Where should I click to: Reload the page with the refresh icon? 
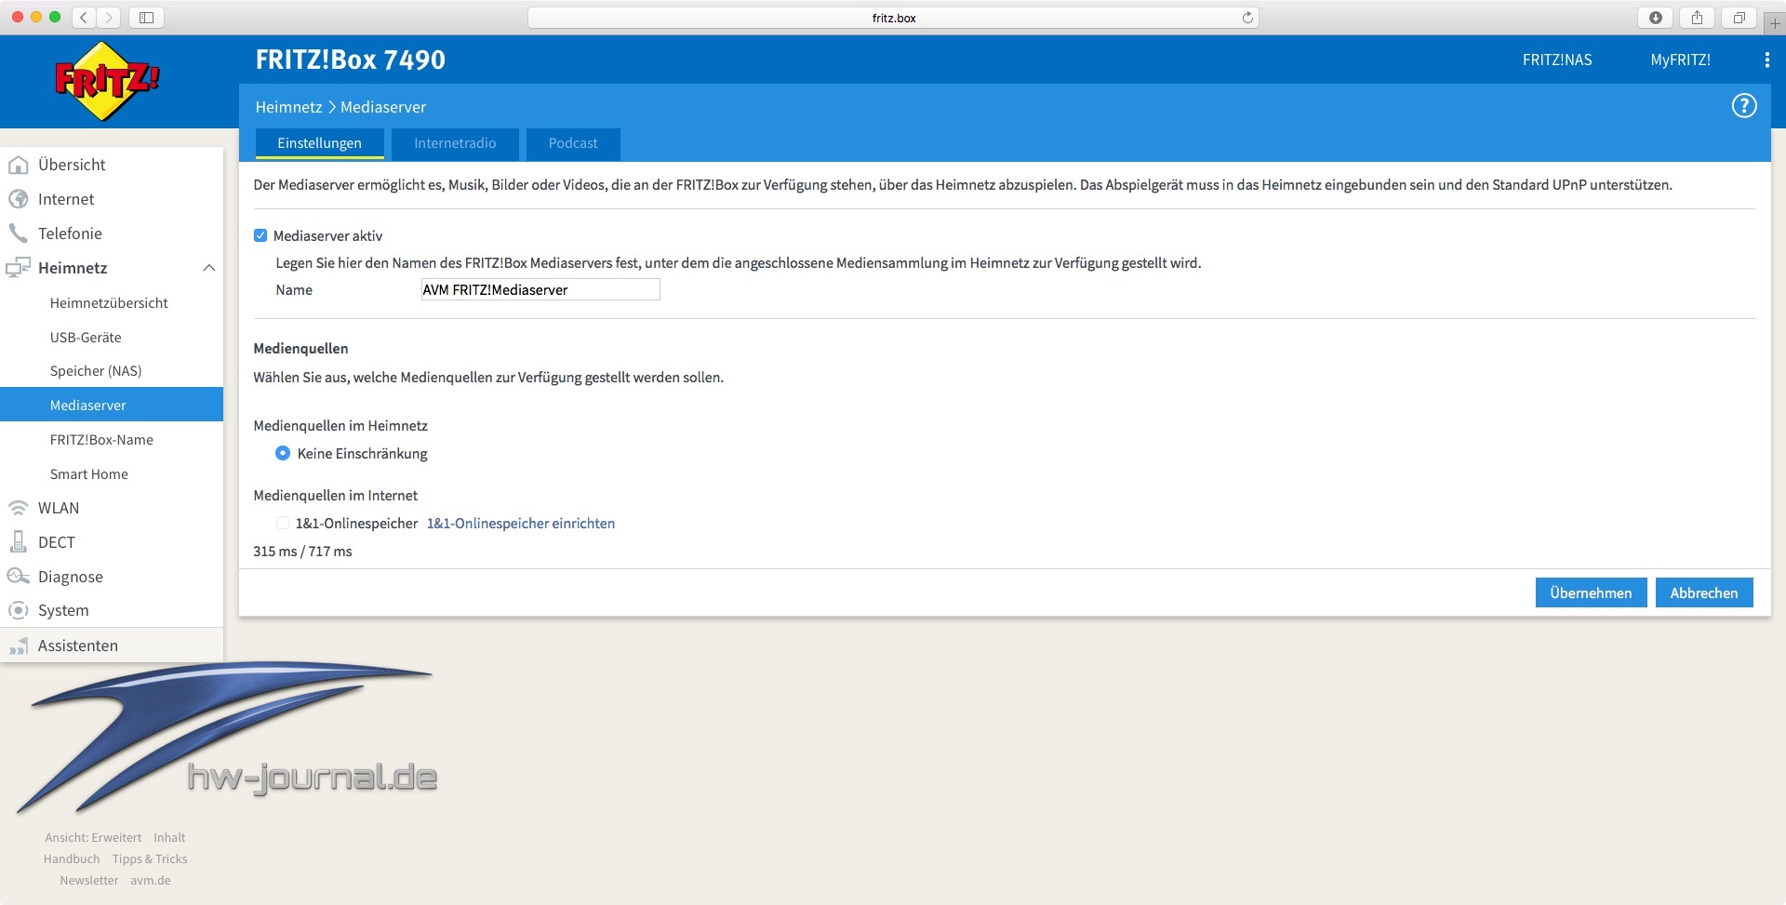1247,18
